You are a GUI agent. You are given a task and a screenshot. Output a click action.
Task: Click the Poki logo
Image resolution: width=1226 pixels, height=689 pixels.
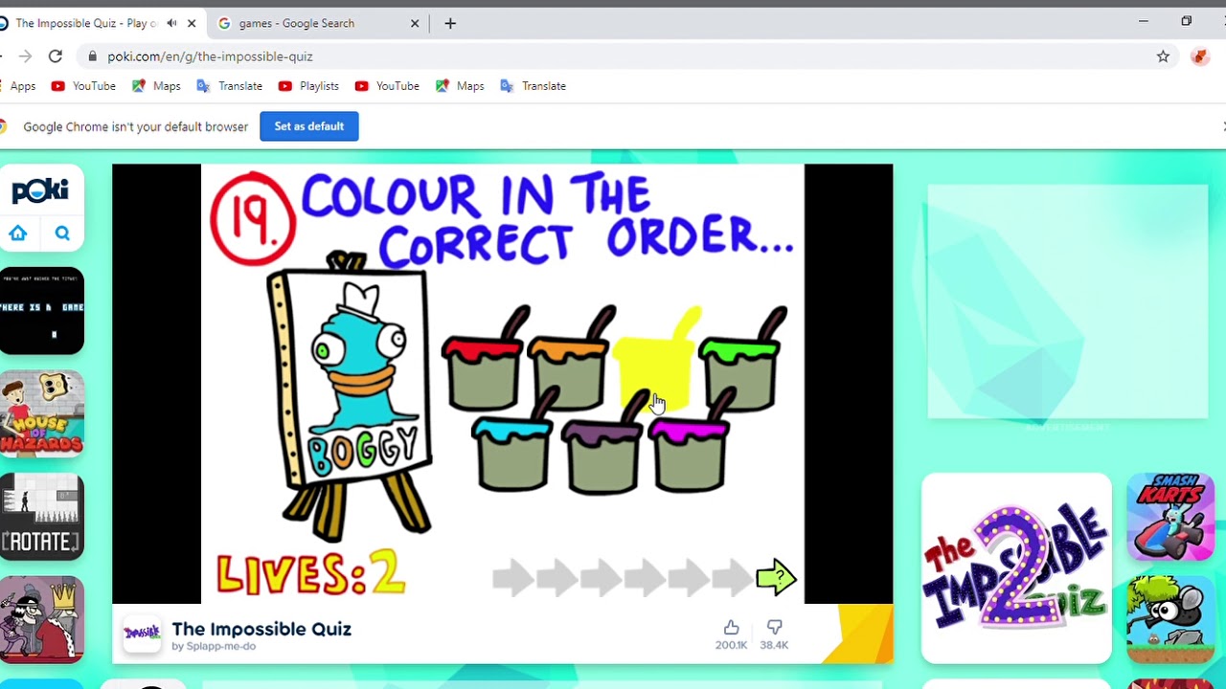pyautogui.click(x=40, y=191)
